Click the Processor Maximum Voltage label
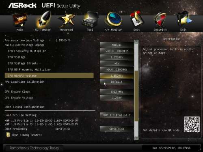203x152 pixels. click(24, 41)
